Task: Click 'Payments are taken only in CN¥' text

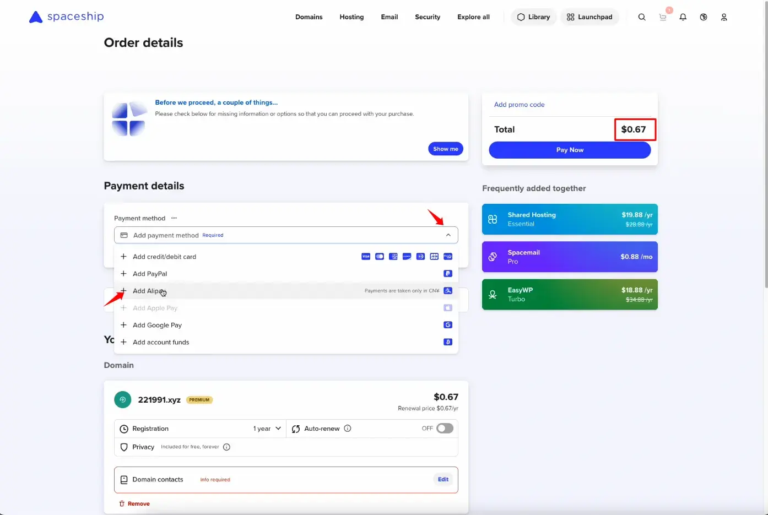Action: (402, 291)
